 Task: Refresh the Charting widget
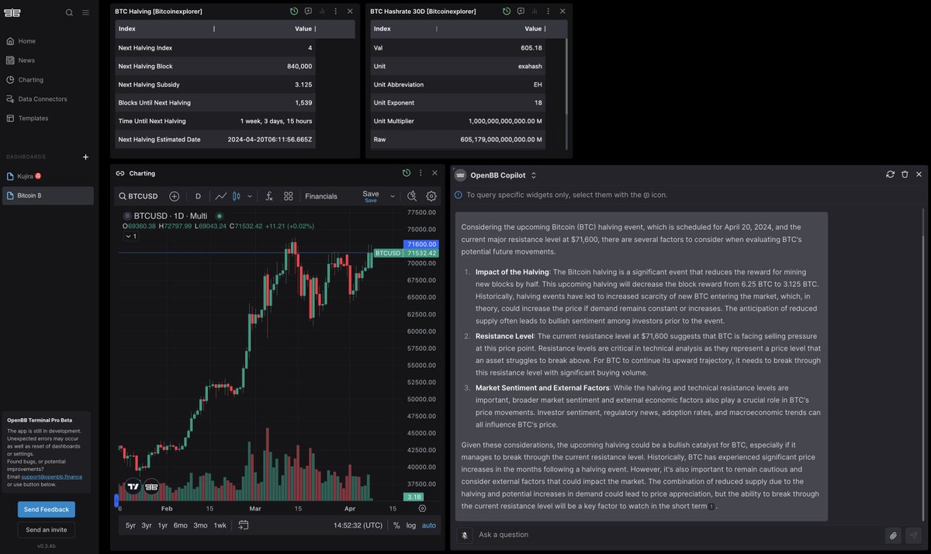click(x=407, y=173)
